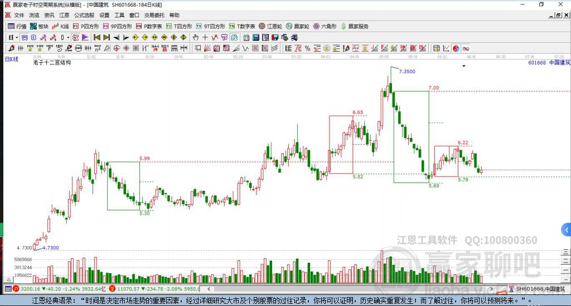Open the 行情 market quotes view
571x306 pixels.
click(17, 26)
